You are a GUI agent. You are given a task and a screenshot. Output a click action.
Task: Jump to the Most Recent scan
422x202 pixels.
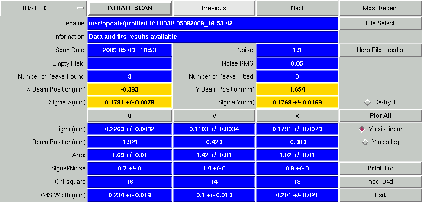point(380,8)
